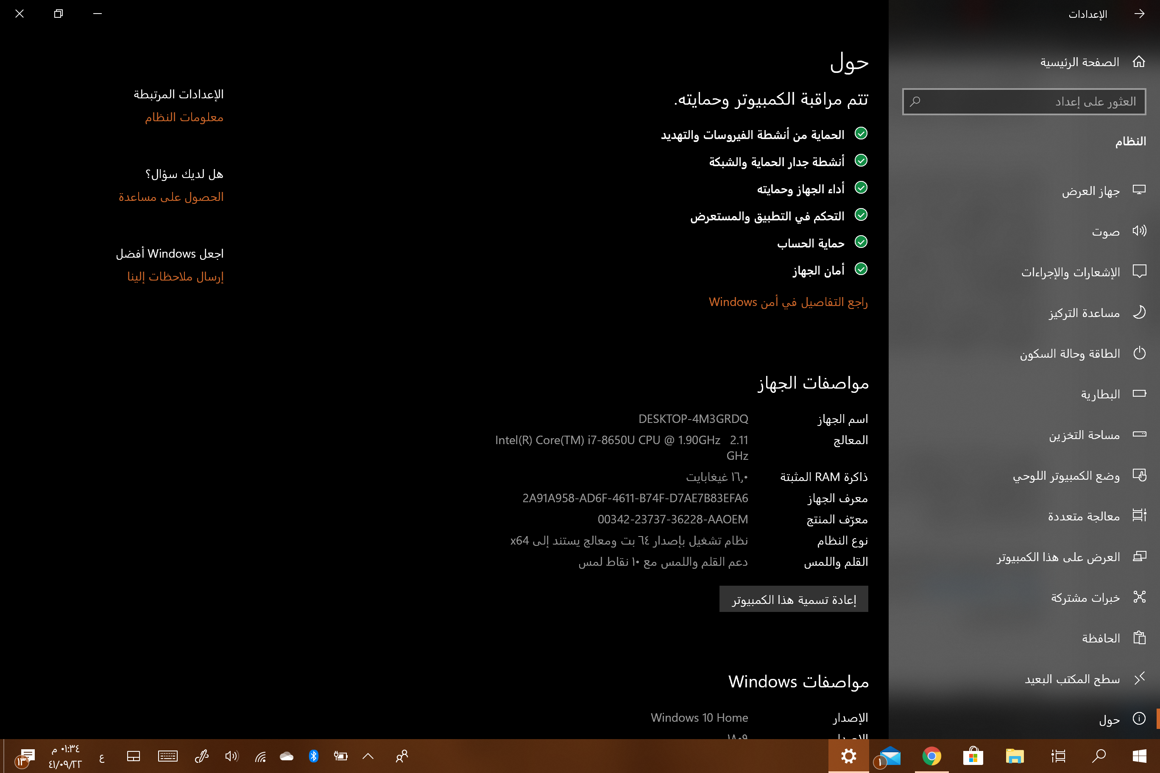The width and height of the screenshot is (1160, 773).
Task: Click inside the Find a setting search box
Action: pos(1023,102)
